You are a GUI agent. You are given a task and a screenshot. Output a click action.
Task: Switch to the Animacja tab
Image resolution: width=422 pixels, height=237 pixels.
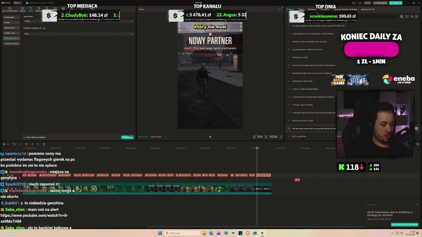pos(312,9)
